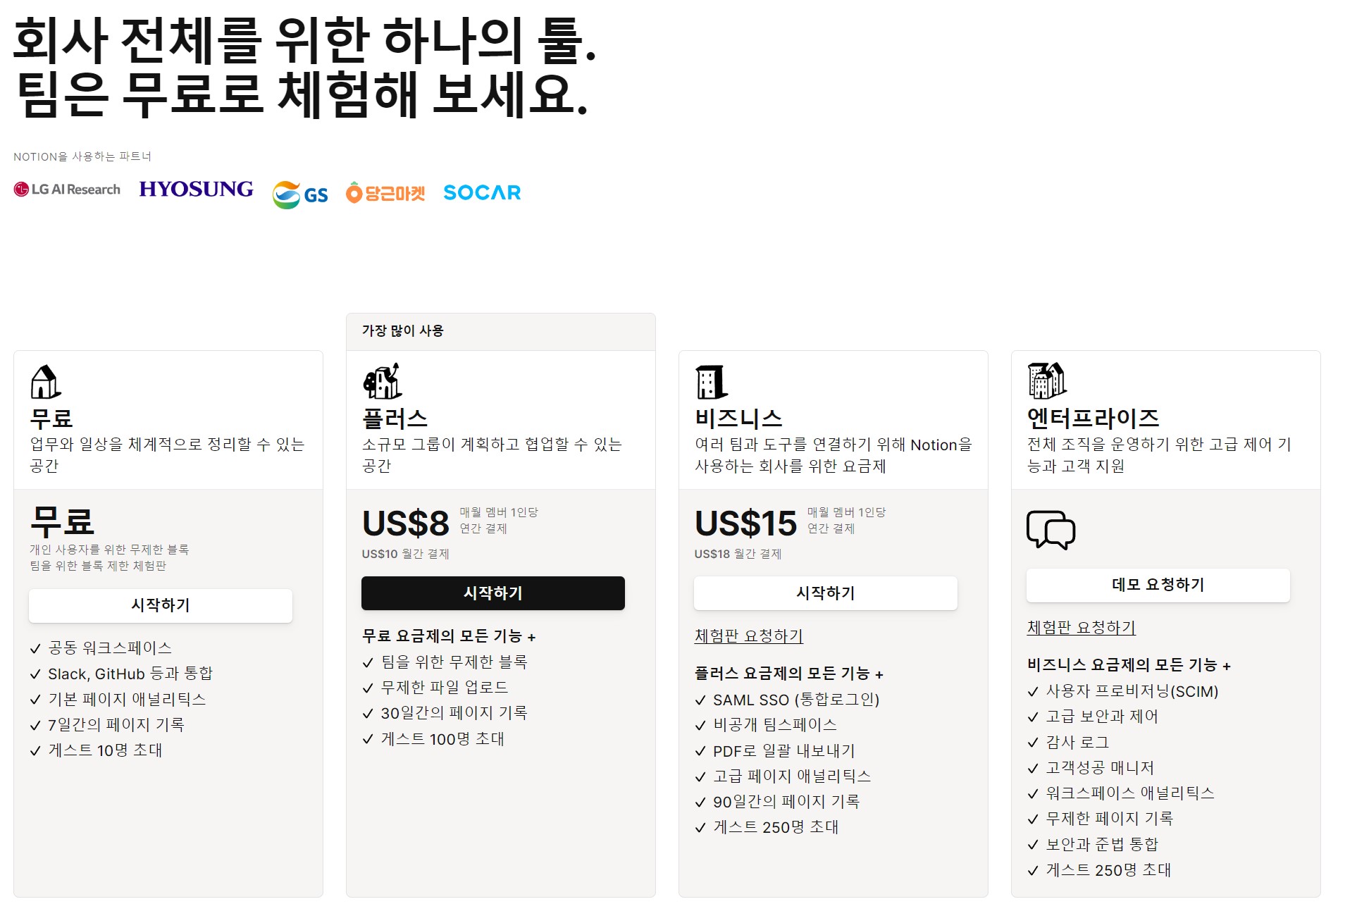Open 체험판 요청하기 link under Enterprise
The height and width of the screenshot is (923, 1357).
point(1081,628)
